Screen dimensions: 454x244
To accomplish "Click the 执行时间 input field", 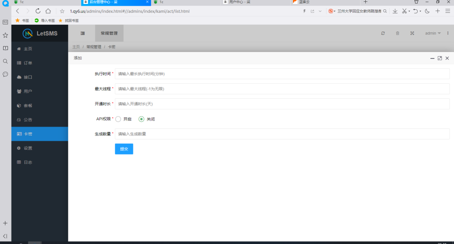I will click(282, 74).
